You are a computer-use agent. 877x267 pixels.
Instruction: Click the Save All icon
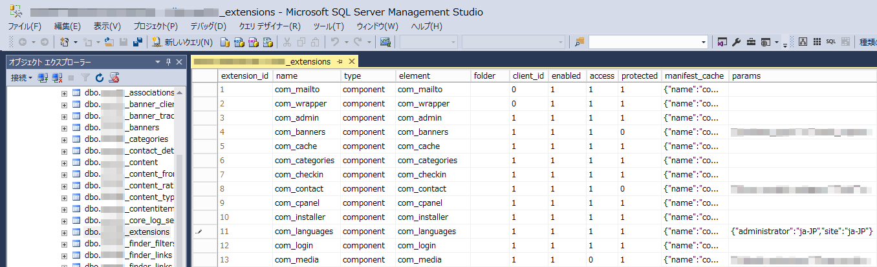(x=138, y=42)
